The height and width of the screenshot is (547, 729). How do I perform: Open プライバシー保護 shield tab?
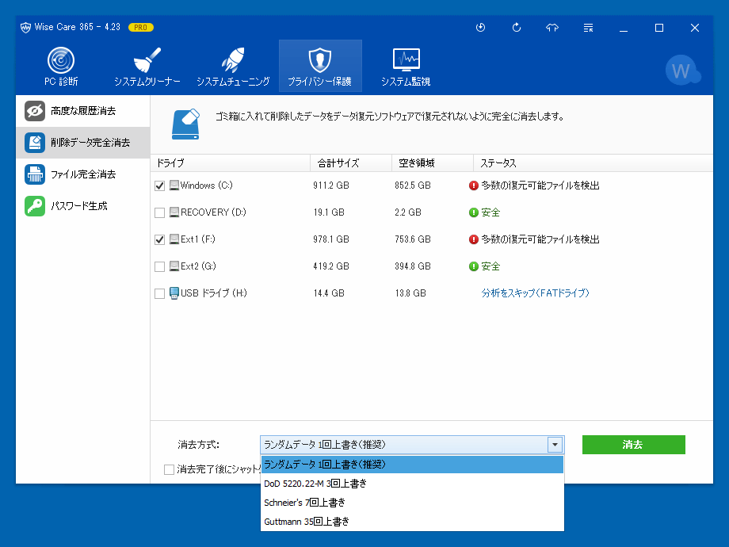[x=320, y=66]
